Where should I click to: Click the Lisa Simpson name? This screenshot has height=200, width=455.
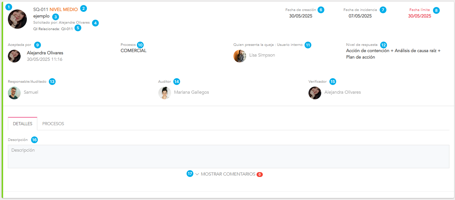[262, 55]
